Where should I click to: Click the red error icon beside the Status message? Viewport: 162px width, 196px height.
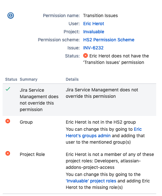[x=86, y=56]
